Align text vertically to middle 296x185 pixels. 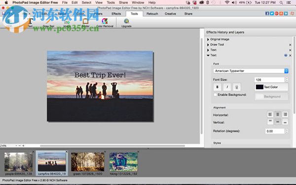click(278, 122)
